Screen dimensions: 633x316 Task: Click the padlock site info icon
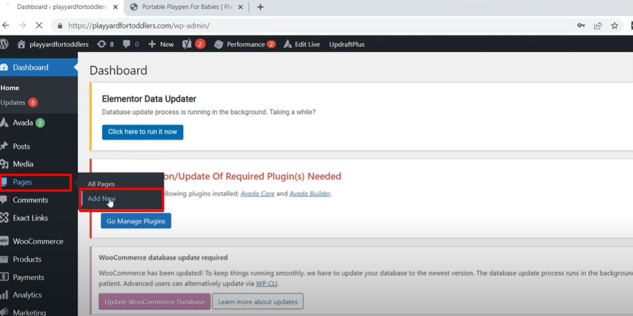coord(60,26)
